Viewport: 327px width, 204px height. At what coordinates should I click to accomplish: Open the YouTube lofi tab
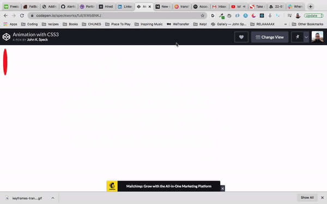pyautogui.click(x=238, y=7)
